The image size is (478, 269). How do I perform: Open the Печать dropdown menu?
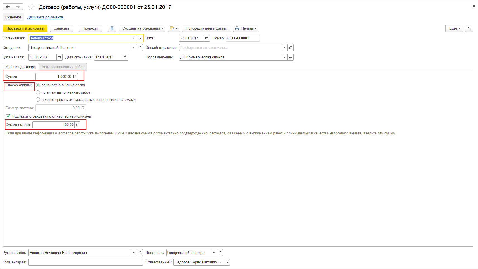point(246,28)
